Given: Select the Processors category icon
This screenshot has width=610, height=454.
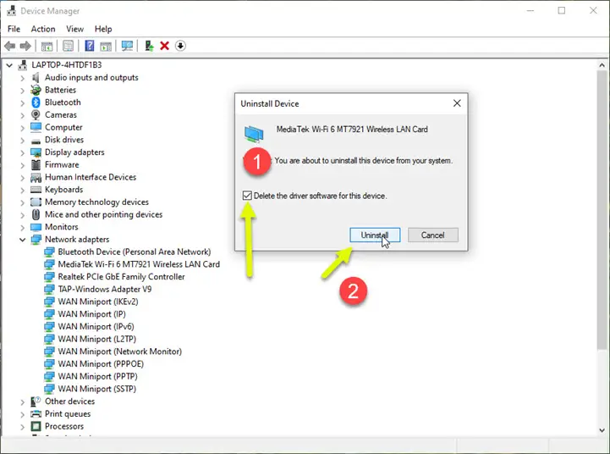Looking at the screenshot, I should pyautogui.click(x=36, y=426).
